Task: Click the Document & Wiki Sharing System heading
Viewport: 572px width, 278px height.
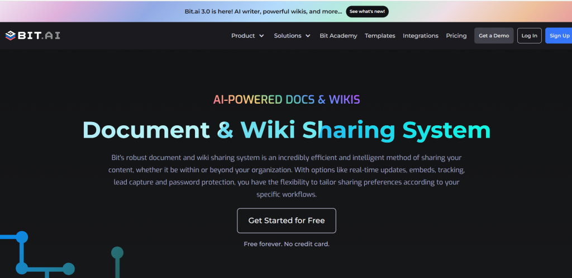Action: pyautogui.click(x=287, y=130)
